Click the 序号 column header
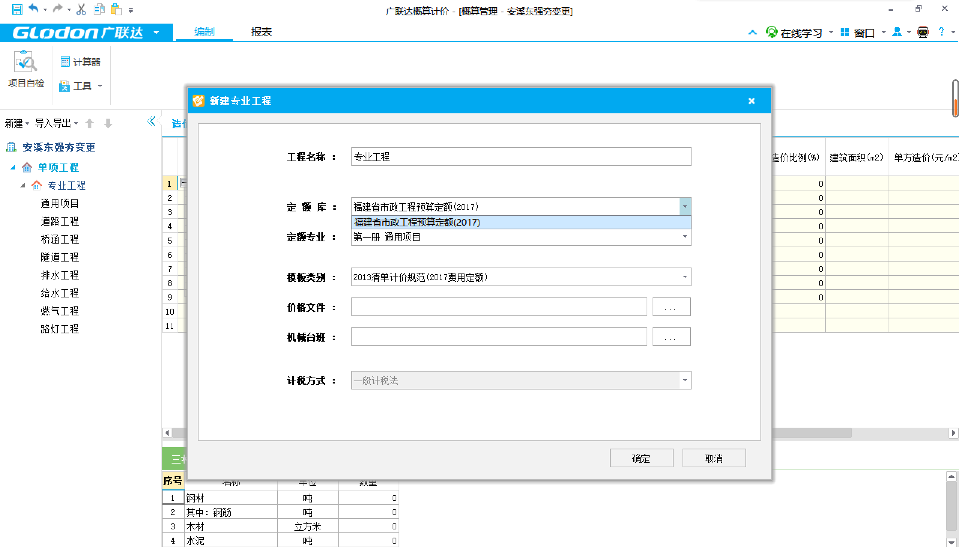The image size is (959, 547). pos(173,480)
